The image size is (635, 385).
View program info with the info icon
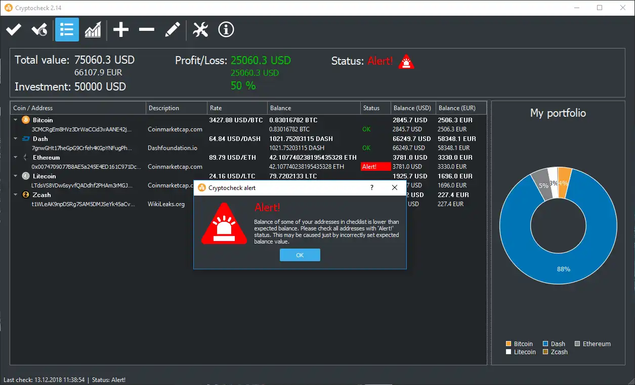[226, 29]
